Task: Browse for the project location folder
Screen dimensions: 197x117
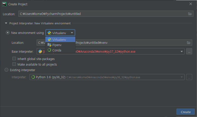Action: (x=190, y=14)
